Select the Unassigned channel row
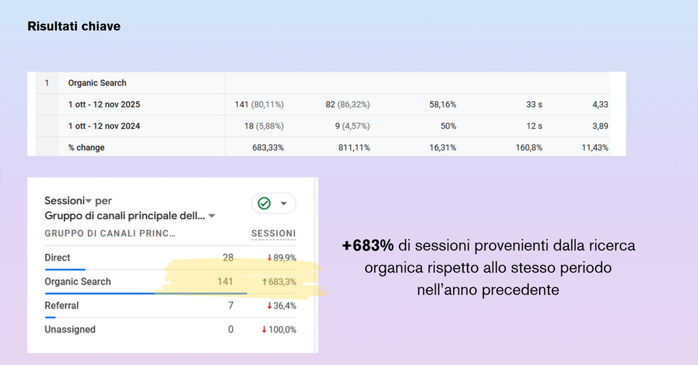 click(x=70, y=329)
